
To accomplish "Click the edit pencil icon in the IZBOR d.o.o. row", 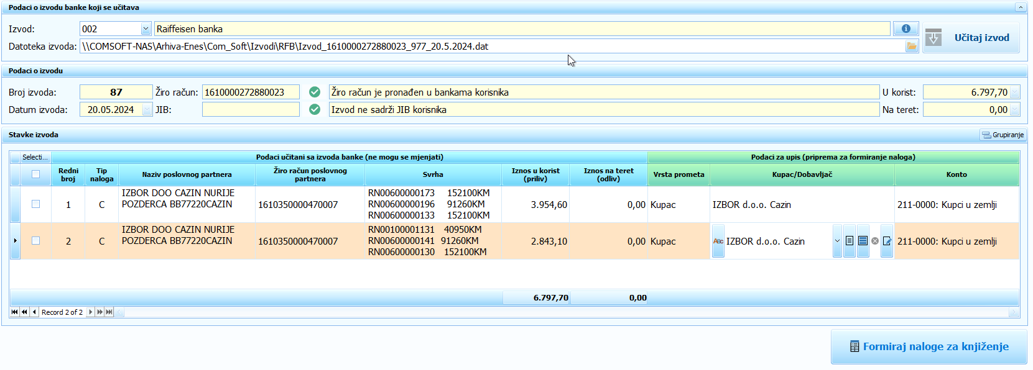I will (x=887, y=241).
